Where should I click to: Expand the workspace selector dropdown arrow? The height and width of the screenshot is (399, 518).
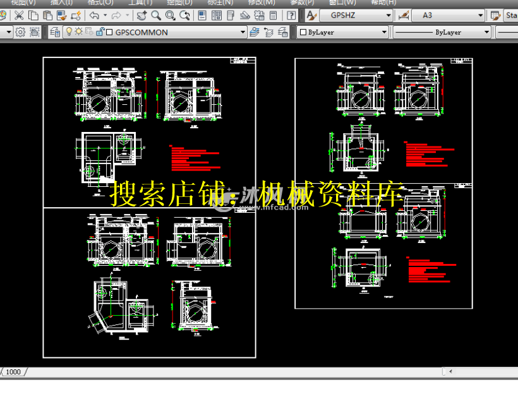click(9, 32)
